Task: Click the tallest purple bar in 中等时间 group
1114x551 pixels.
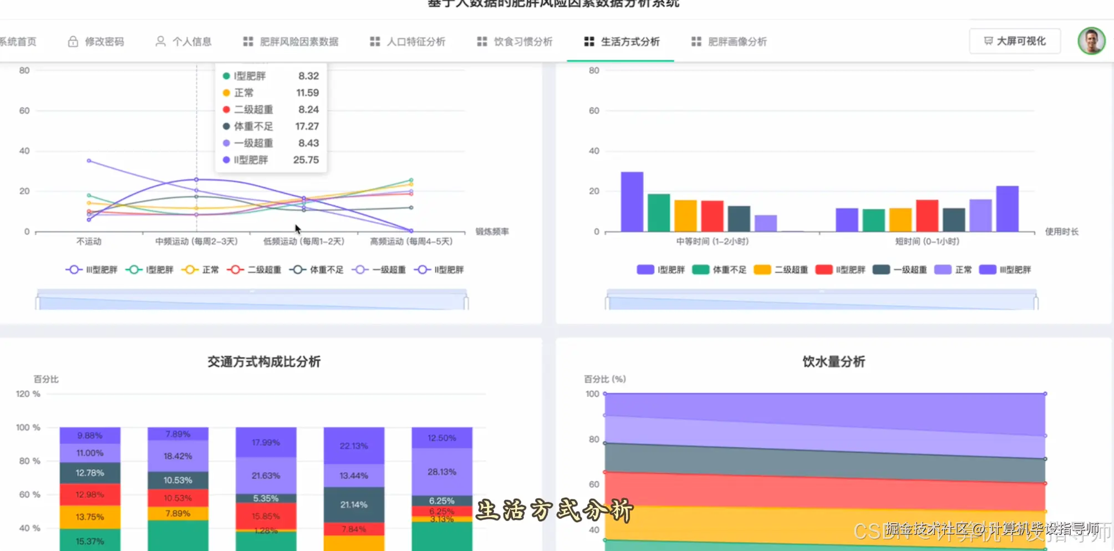Action: point(632,202)
